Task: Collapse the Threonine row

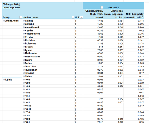Action: pos(24,66)
